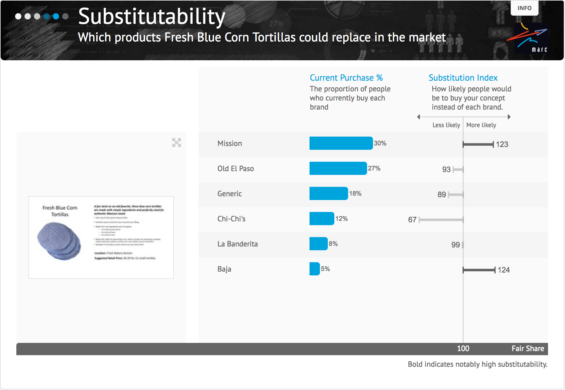Click the La Banderita 8% bar

(x=319, y=244)
